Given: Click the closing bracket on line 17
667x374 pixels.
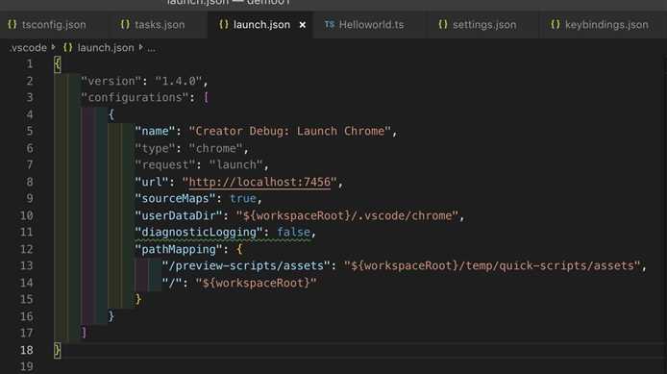Looking at the screenshot, I should coord(84,333).
